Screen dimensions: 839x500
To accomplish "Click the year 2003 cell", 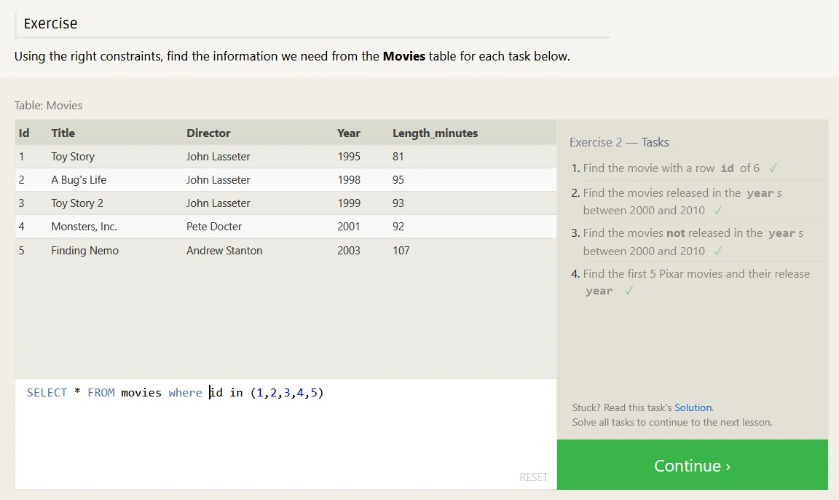I will coord(349,251).
